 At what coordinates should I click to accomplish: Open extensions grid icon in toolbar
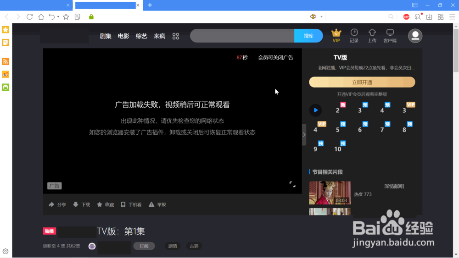tap(441, 17)
